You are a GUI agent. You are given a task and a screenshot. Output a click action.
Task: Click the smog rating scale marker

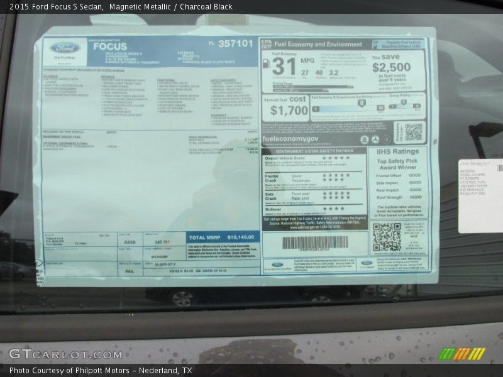[x=403, y=102]
